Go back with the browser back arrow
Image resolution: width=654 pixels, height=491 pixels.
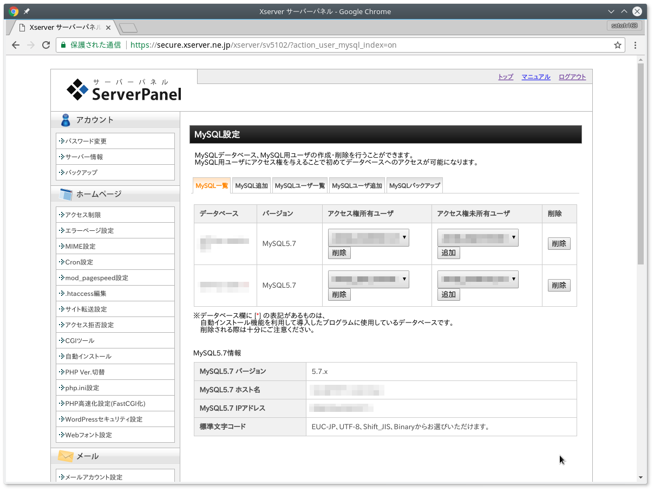tap(16, 45)
